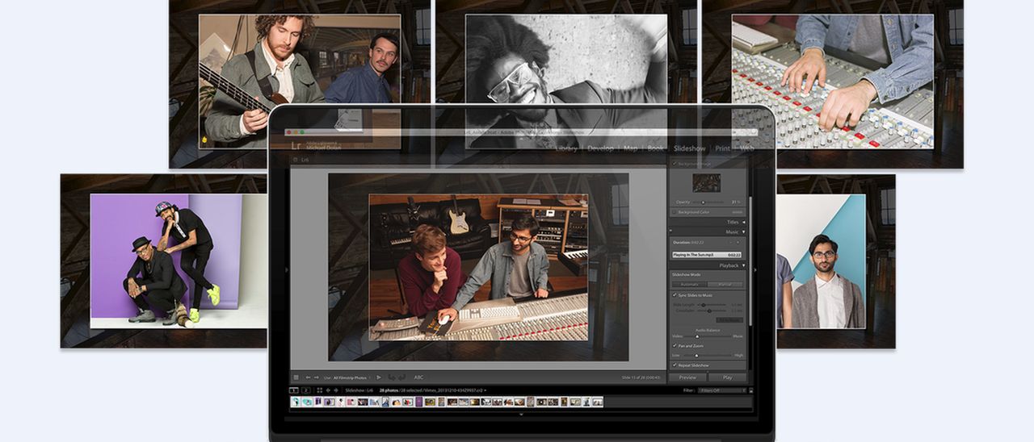
Task: Select the Playing In The Sun.mp3 track
Action: (x=707, y=255)
